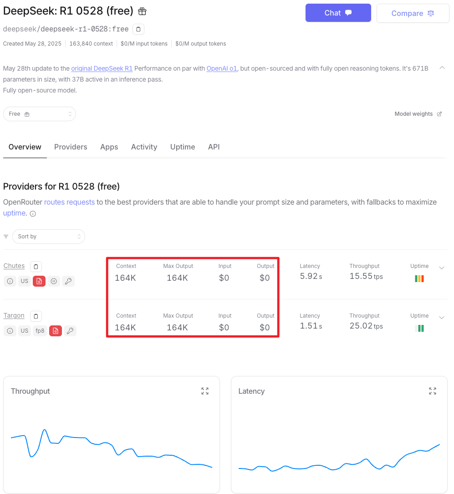Follow the original DeepSeek R1 link

pyautogui.click(x=102, y=68)
